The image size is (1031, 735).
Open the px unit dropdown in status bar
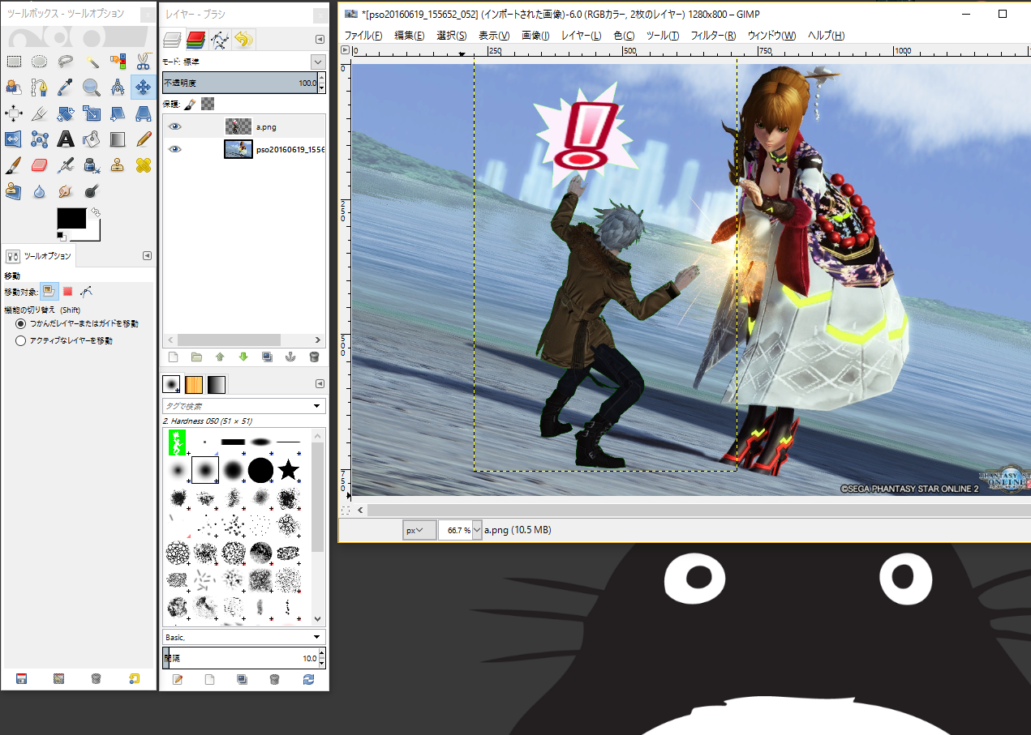point(419,530)
